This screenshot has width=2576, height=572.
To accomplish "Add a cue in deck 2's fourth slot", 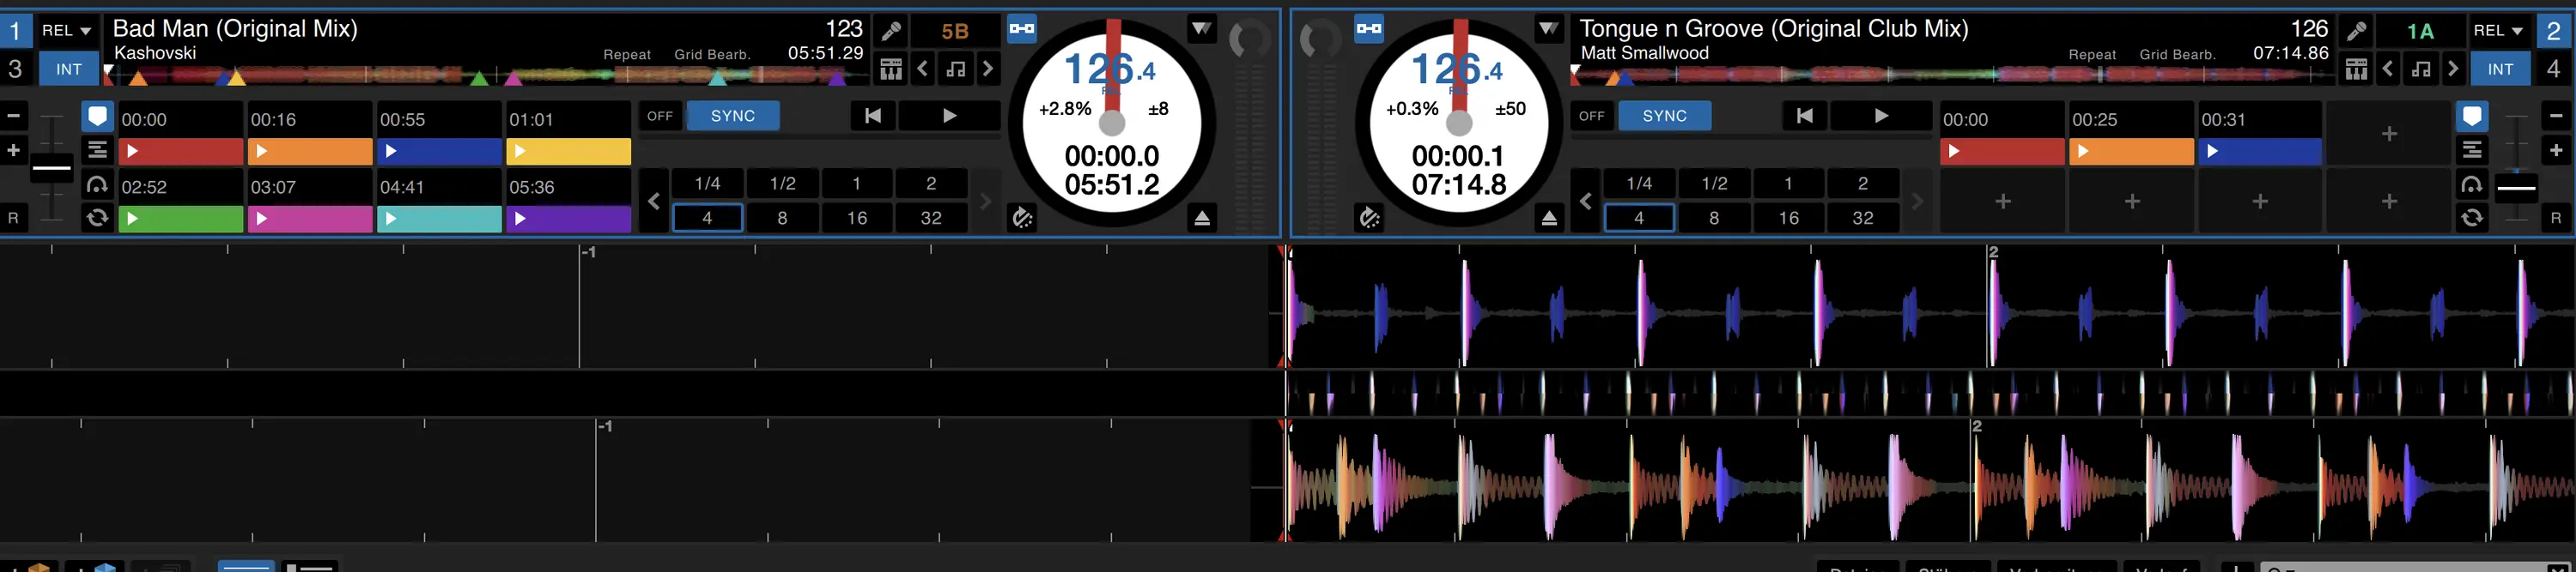I will click(x=2388, y=134).
